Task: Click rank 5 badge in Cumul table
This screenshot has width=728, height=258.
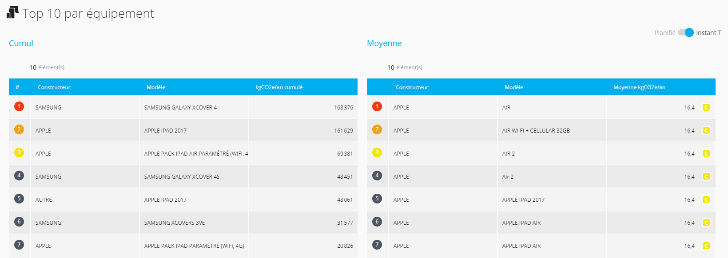Action: [19, 199]
